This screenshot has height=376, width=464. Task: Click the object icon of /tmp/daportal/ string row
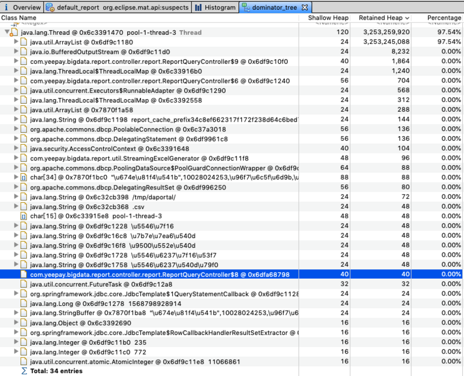tap(24, 197)
